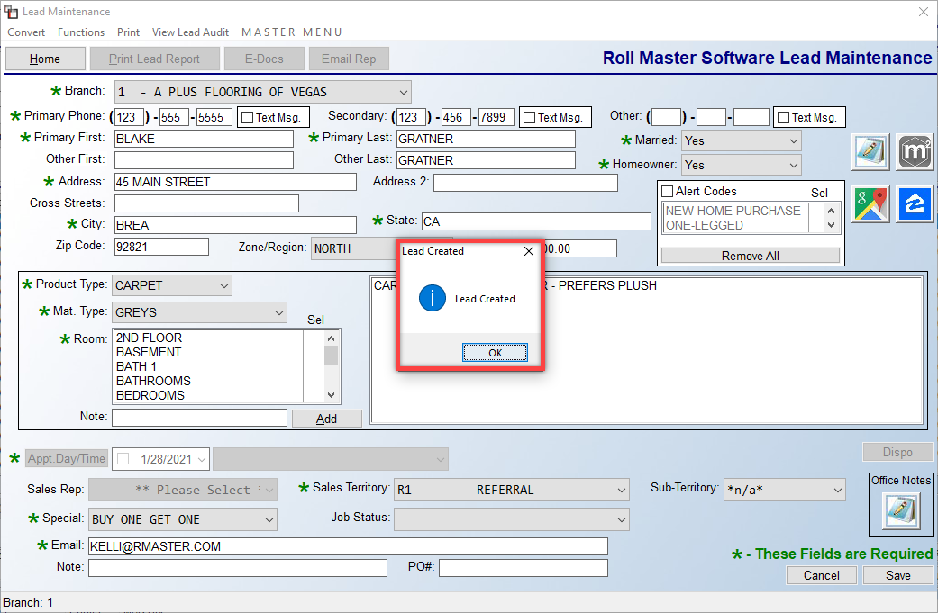Check the Alert Codes checkbox

tap(667, 191)
